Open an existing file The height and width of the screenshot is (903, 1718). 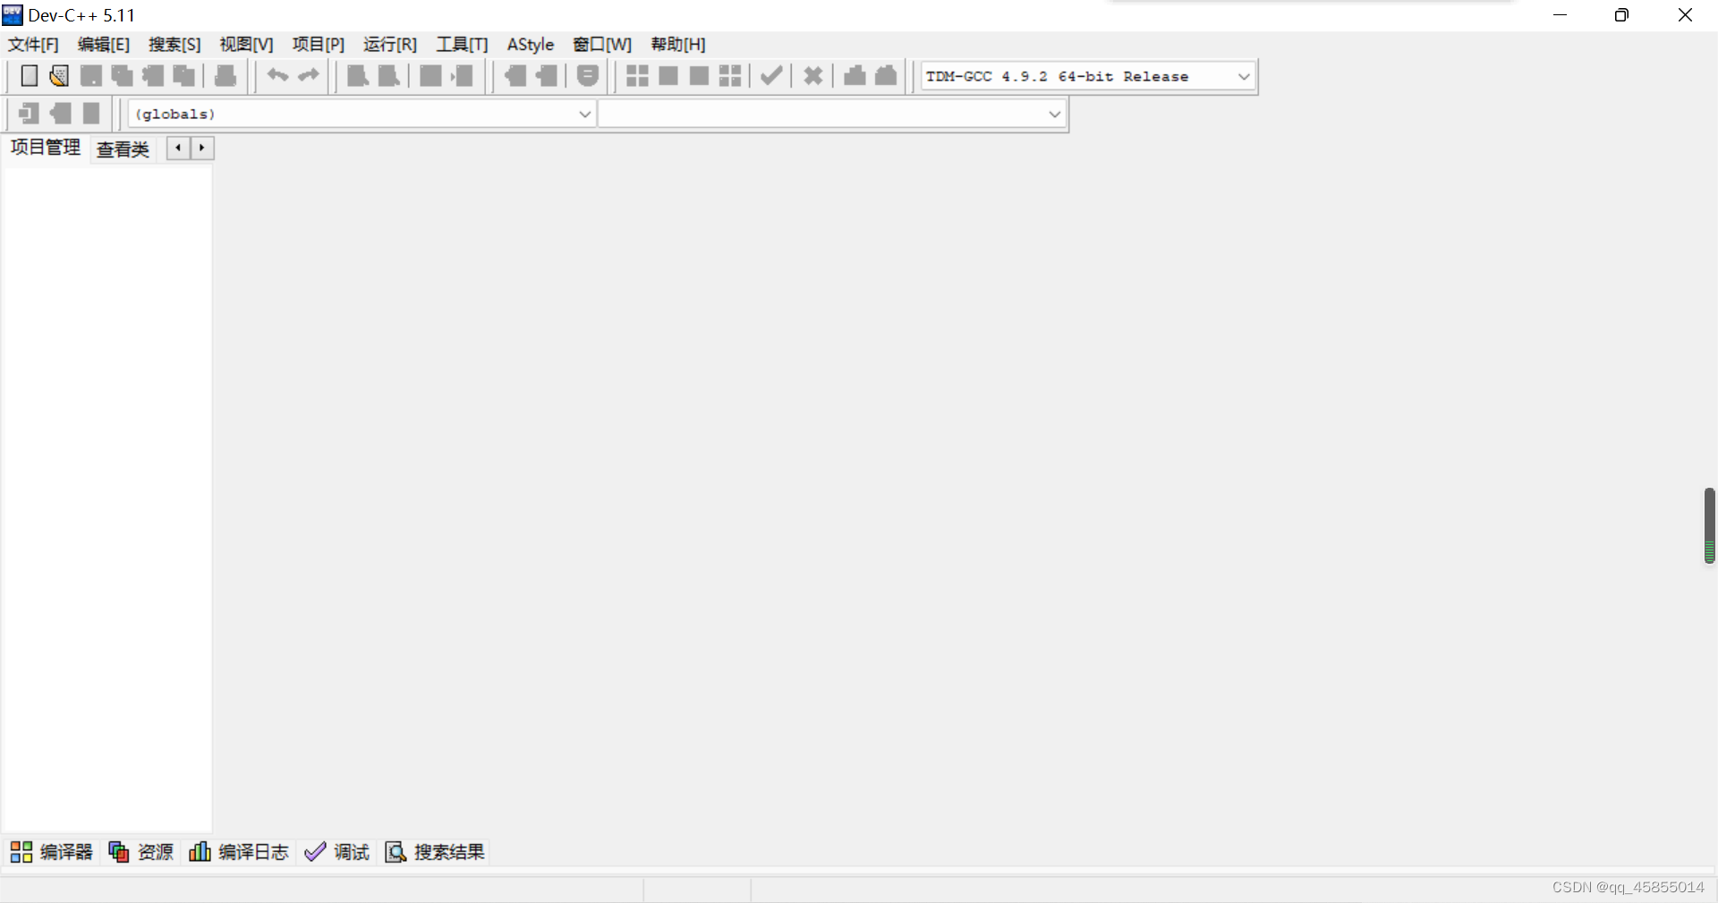point(59,76)
